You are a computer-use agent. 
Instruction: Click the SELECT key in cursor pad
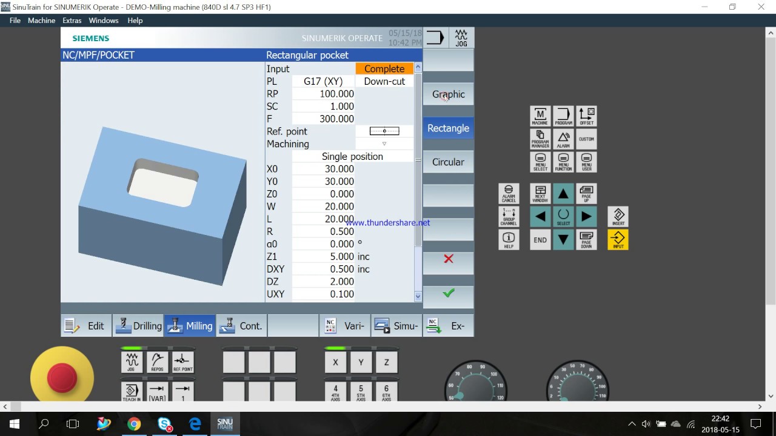point(563,216)
